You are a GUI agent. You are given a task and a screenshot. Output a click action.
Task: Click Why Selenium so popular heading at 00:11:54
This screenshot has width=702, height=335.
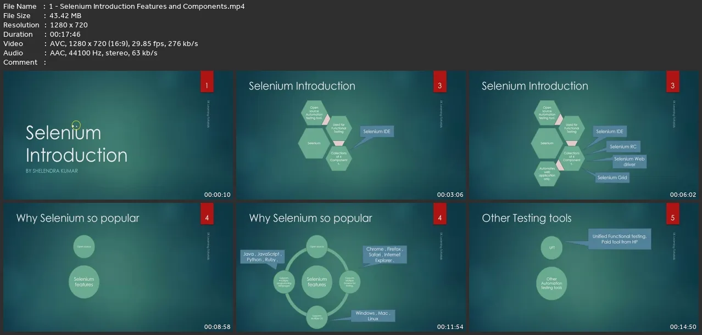pyautogui.click(x=310, y=218)
